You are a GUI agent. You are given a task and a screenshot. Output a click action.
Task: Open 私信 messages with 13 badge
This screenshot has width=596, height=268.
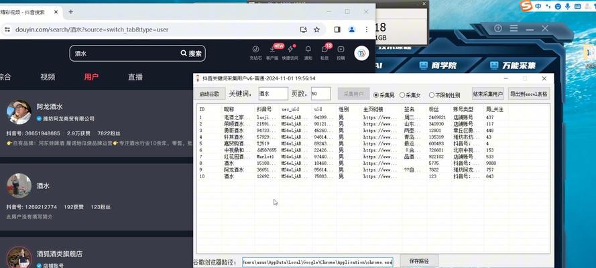click(324, 49)
